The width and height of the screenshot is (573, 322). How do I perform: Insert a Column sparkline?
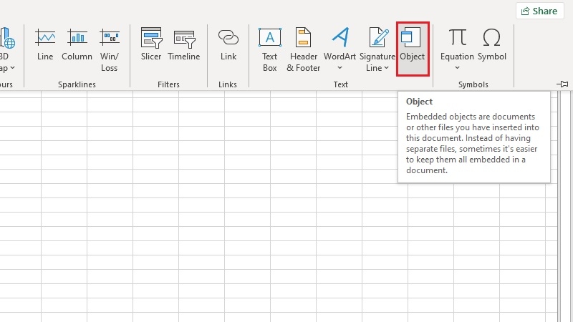click(77, 44)
